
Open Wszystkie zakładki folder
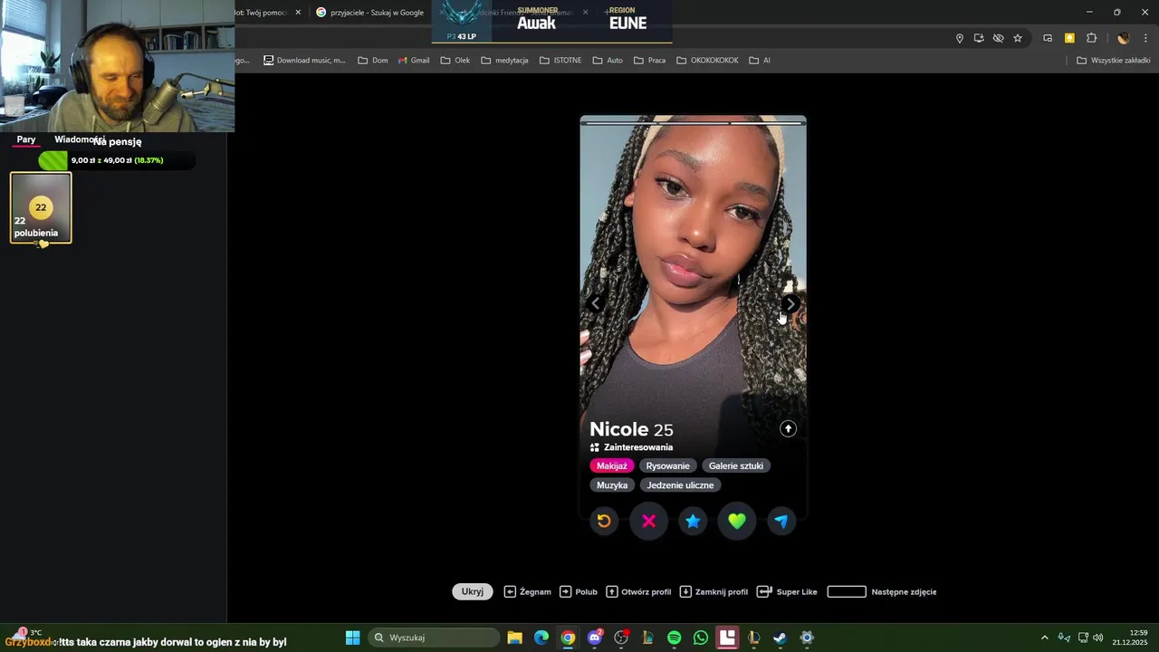pos(1113,61)
